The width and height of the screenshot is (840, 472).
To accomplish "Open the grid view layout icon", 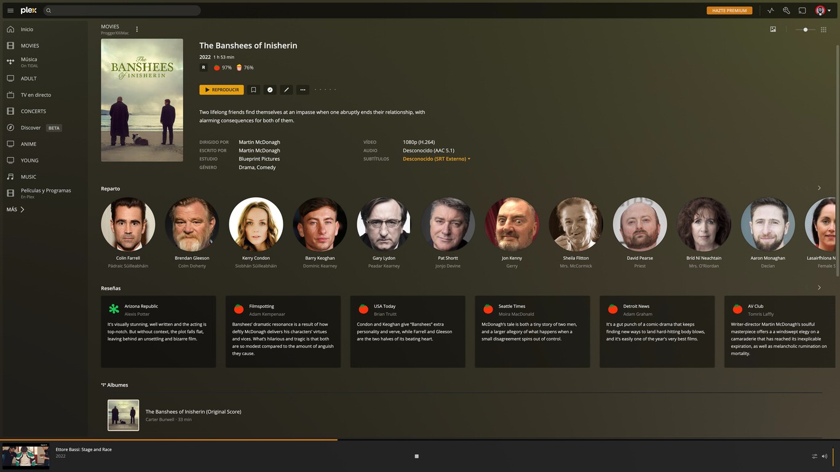I will click(x=823, y=29).
